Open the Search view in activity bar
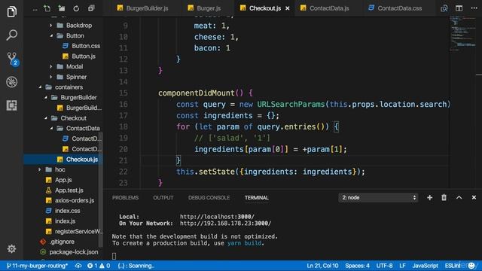482x271 pixels. (x=12, y=35)
